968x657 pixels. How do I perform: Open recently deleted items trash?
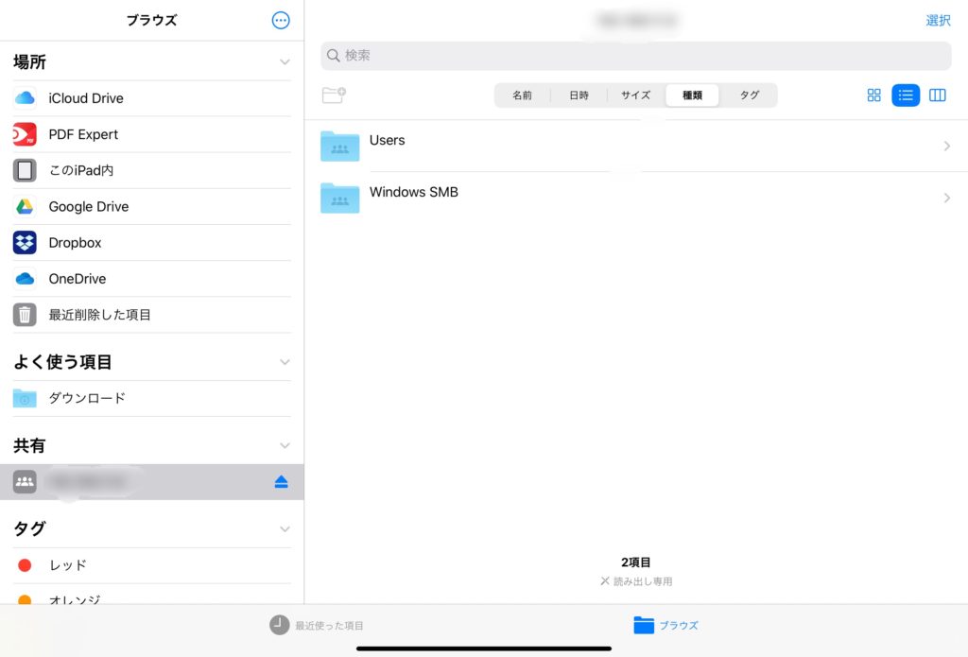(x=99, y=315)
